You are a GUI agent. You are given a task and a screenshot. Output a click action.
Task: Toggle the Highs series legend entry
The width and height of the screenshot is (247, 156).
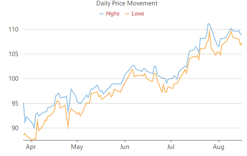[x=109, y=14]
